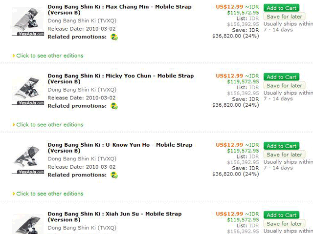Click promotion icon for Max Chang Min strap
This screenshot has height=234, width=313.
114,37
